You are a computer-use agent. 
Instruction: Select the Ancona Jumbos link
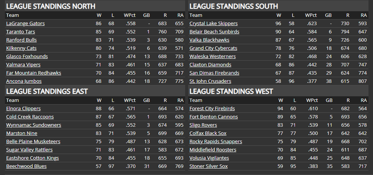point(24,81)
